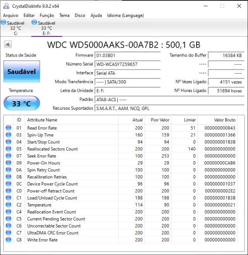
Task: Click the Recursos Suportados features field
Action: click(169, 108)
